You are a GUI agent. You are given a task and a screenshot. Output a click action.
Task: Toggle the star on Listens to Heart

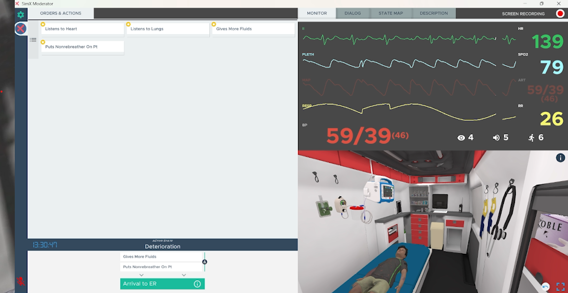(x=43, y=24)
